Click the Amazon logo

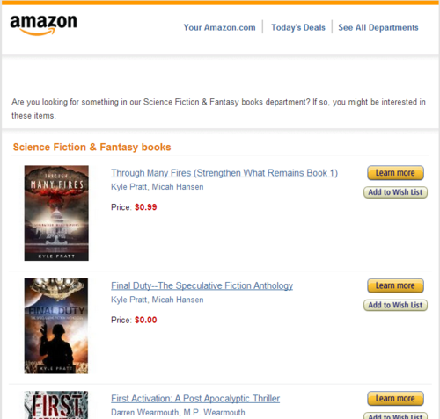(44, 25)
